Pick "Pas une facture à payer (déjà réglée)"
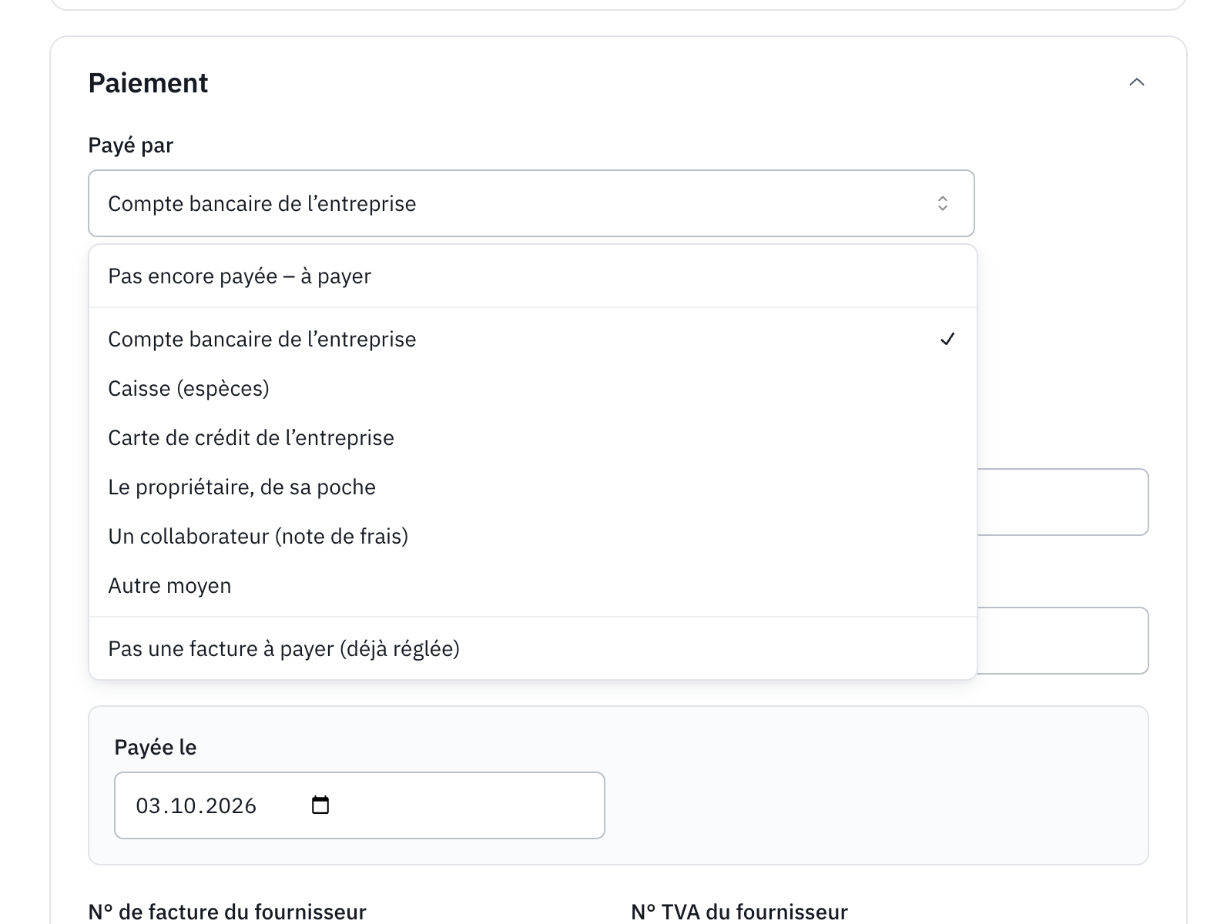The image size is (1217, 924). pyautogui.click(x=533, y=649)
